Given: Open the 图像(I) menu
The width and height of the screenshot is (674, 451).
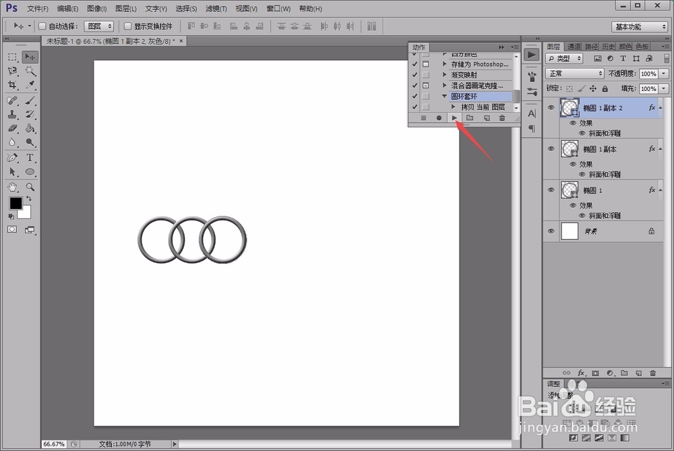Looking at the screenshot, I should (96, 9).
